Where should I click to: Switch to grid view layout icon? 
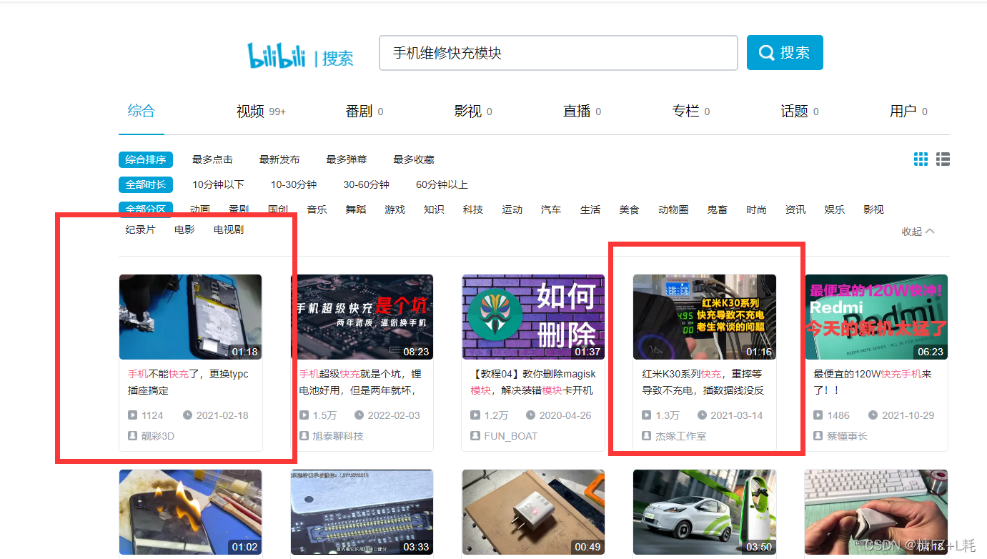click(921, 159)
